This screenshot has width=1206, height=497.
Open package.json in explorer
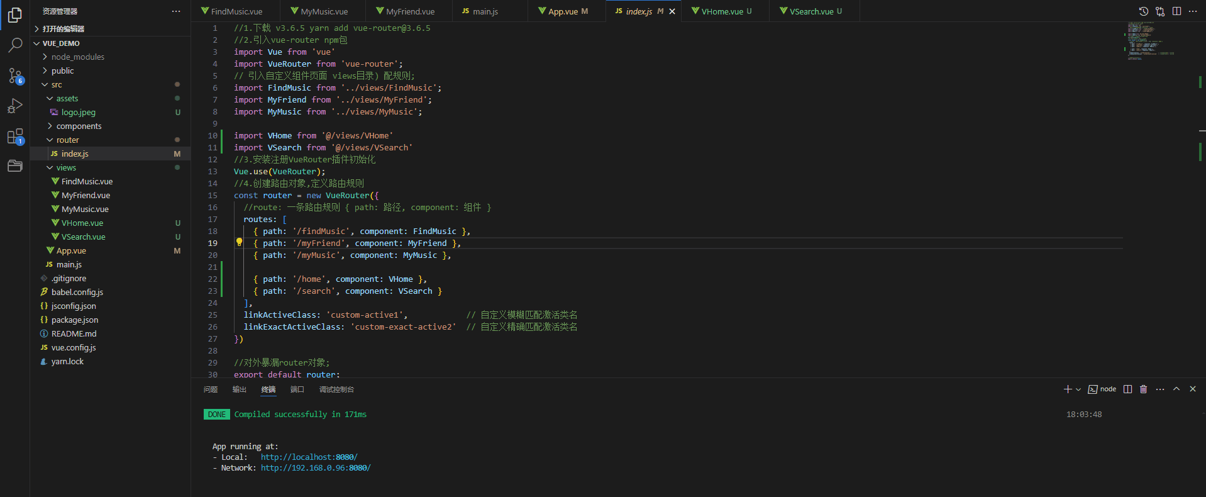coord(111,320)
